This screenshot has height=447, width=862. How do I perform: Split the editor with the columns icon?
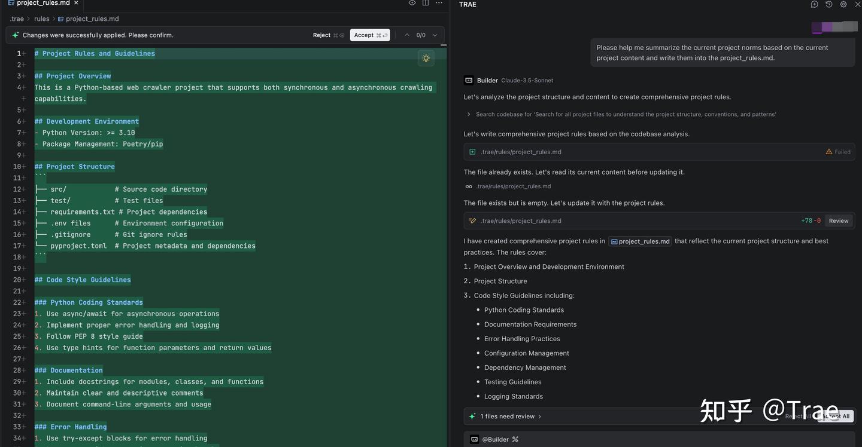point(426,3)
